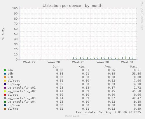Click sdb current value 0.66
Image resolution: width=145 pixels, height=119 pixels.
pyautogui.click(x=60, y=74)
